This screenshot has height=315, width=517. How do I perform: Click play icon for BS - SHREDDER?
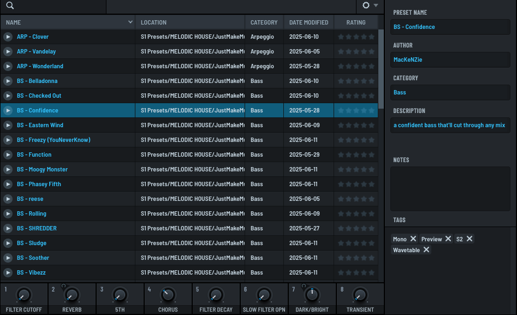coord(8,229)
